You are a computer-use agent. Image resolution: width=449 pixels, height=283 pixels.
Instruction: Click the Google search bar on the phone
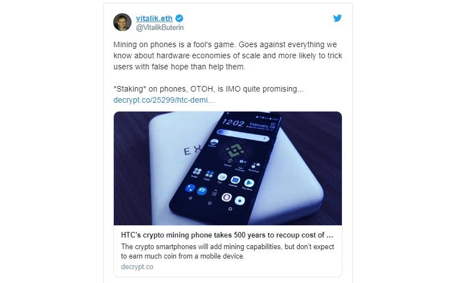(x=243, y=135)
